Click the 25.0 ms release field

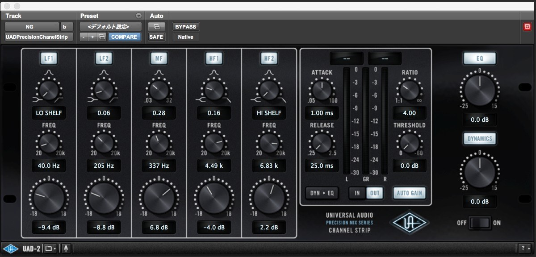(322, 166)
